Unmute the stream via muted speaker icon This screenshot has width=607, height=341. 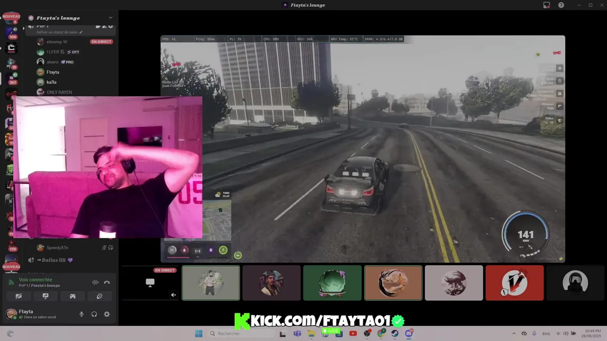coord(174,295)
